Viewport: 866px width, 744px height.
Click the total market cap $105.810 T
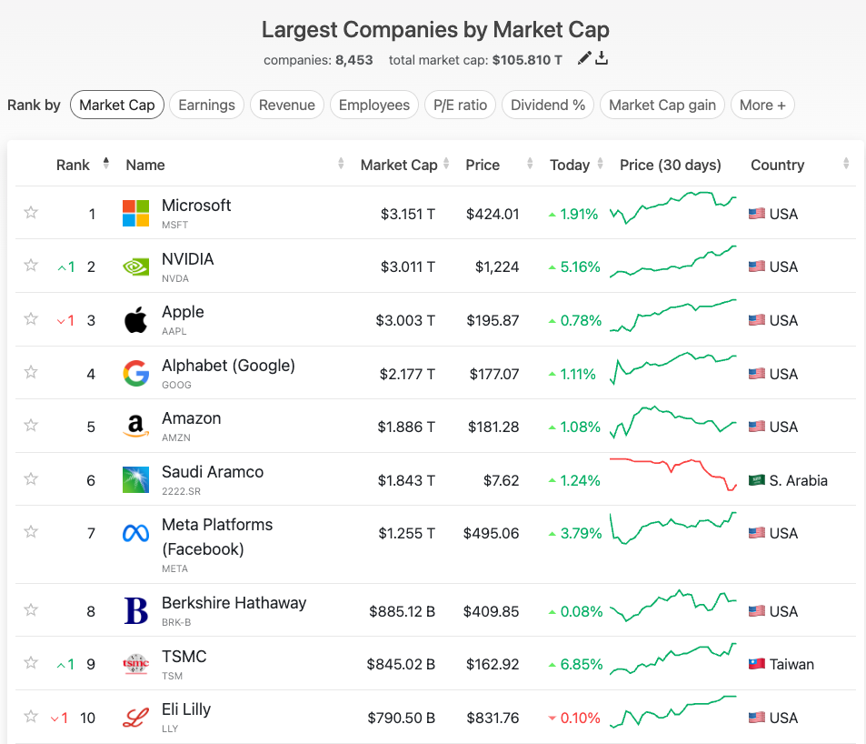pos(527,60)
